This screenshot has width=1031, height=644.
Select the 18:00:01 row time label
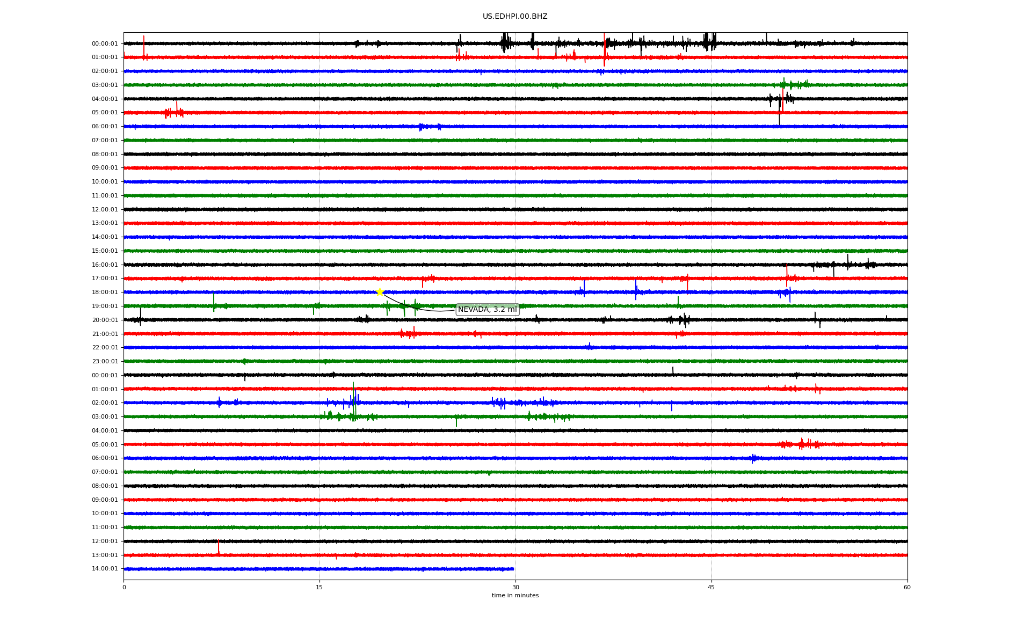105,292
